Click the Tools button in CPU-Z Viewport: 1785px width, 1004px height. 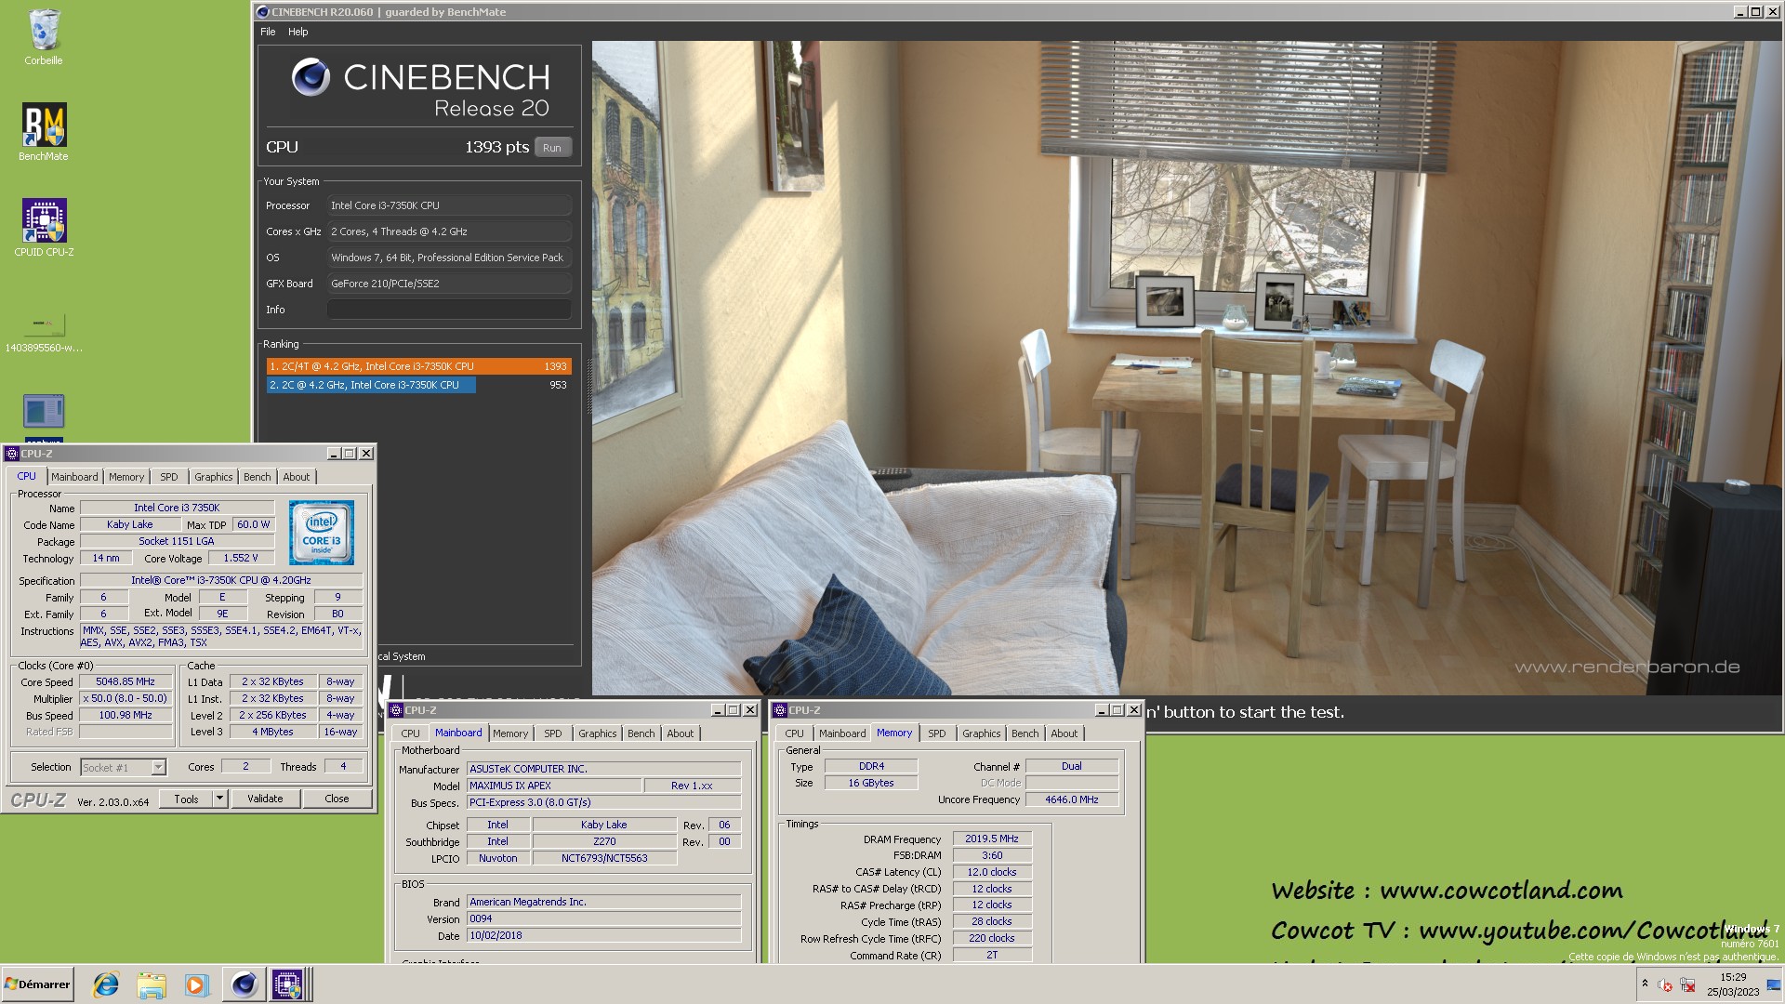(186, 799)
